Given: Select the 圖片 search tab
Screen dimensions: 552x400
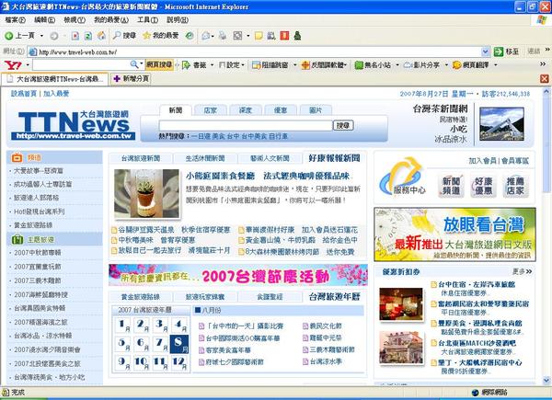Looking at the screenshot, I should tap(316, 110).
